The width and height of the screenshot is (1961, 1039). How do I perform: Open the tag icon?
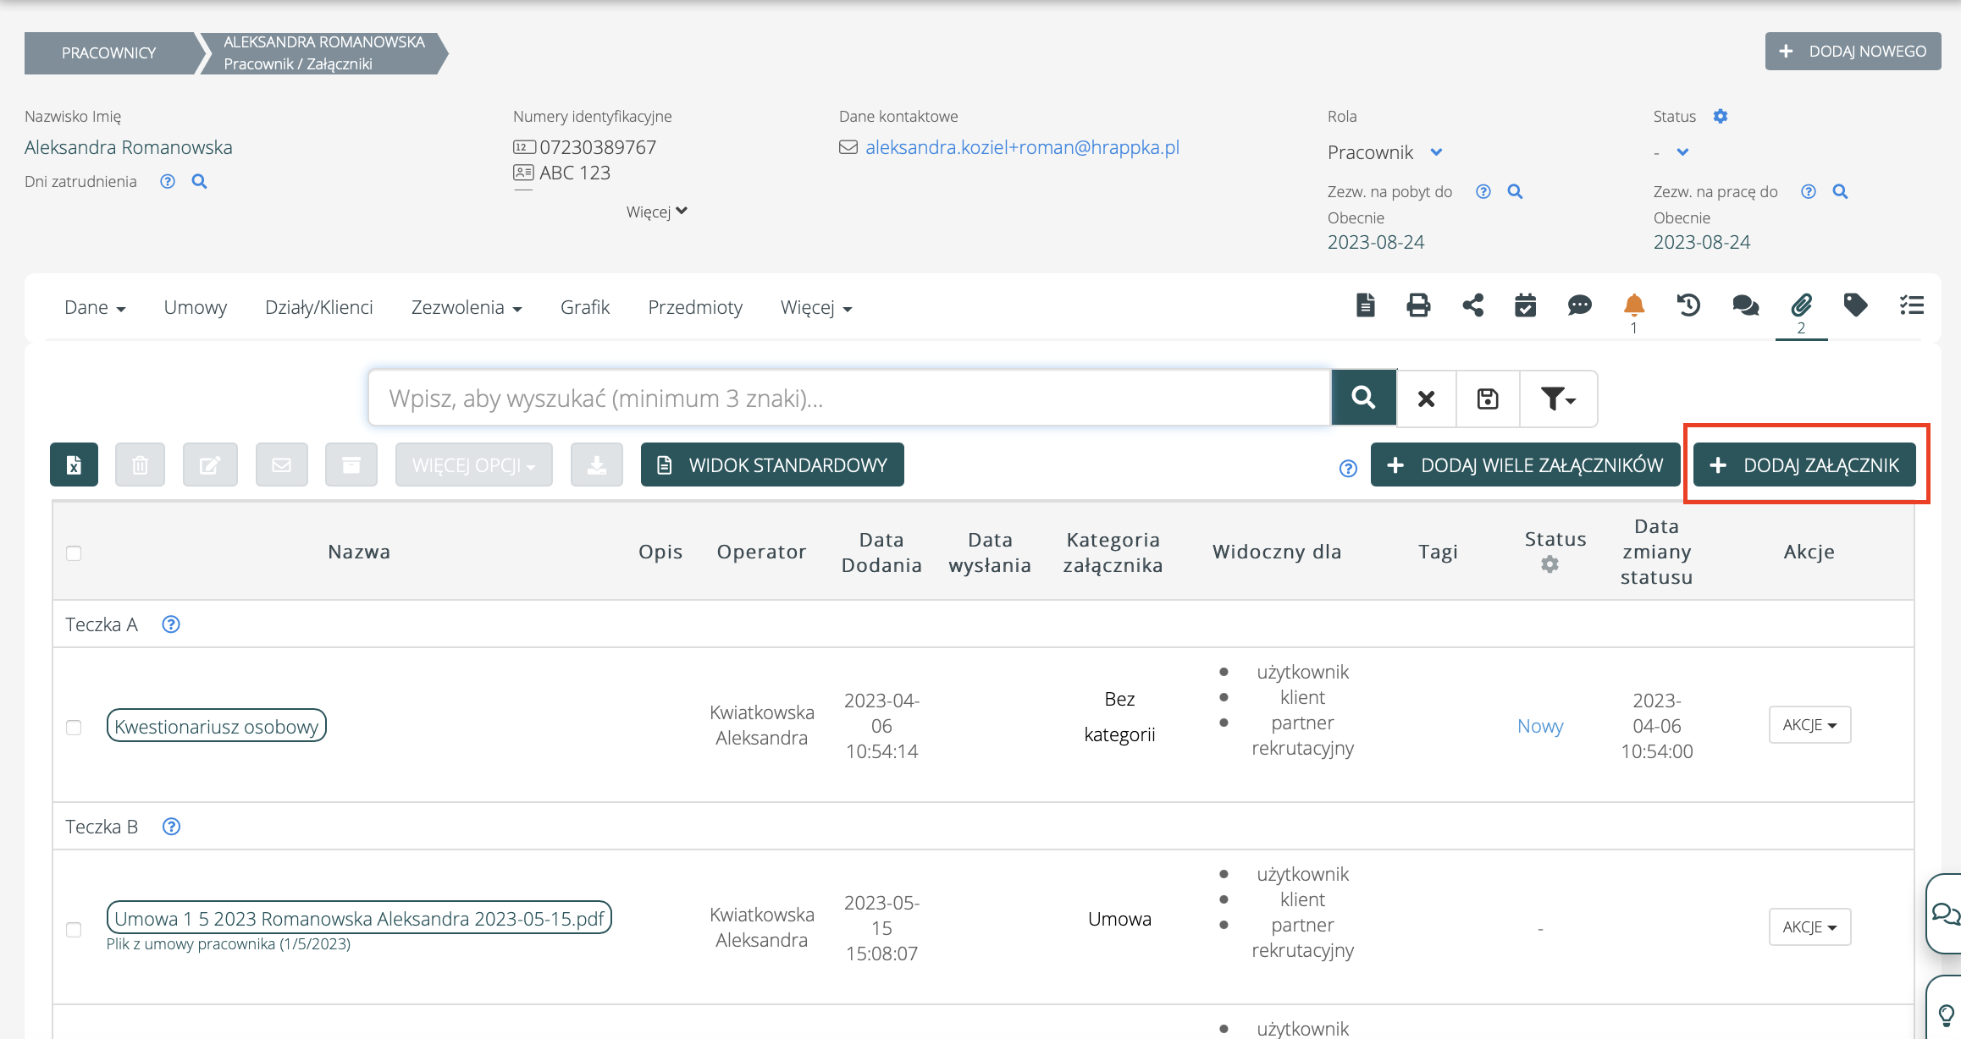[x=1855, y=305]
